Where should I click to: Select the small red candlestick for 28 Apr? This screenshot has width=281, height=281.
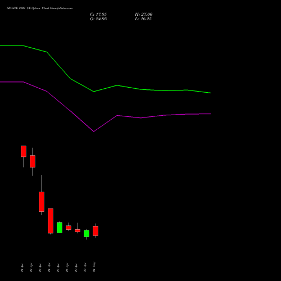pyautogui.click(x=69, y=228)
